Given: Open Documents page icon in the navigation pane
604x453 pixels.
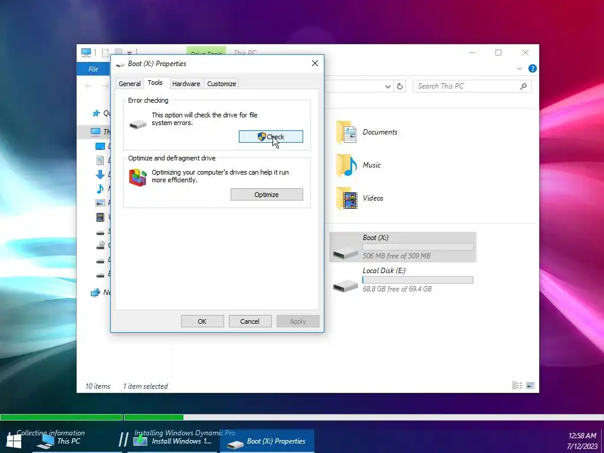Looking at the screenshot, I should click(x=100, y=160).
